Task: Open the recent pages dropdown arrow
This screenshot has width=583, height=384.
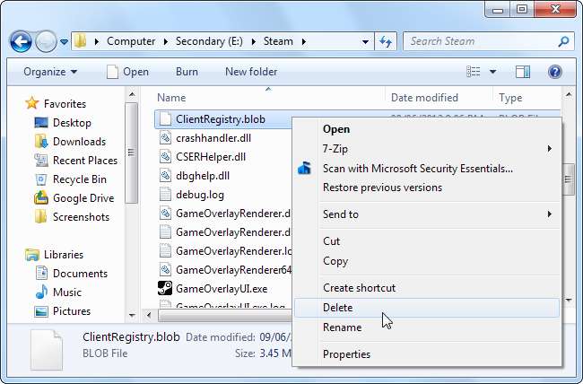Action: (x=64, y=41)
